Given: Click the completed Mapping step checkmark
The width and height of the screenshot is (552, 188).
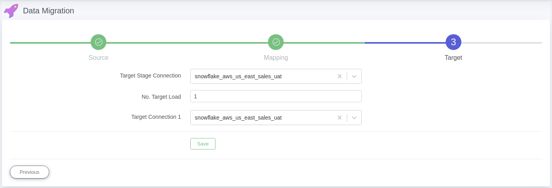Looking at the screenshot, I should click(x=276, y=42).
